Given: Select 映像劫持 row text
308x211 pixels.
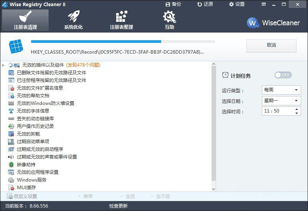Looking at the screenshot, I should pyautogui.click(x=26, y=164).
